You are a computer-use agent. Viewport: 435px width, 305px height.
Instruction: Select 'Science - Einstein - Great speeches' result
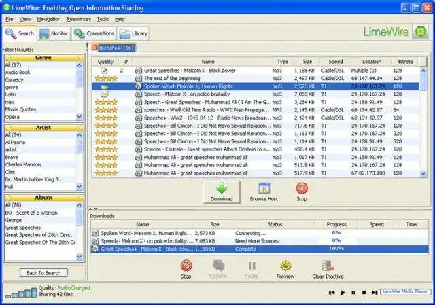coord(256,149)
